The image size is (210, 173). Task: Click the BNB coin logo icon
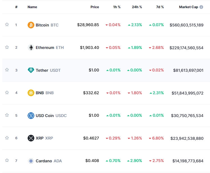pyautogui.click(x=31, y=93)
